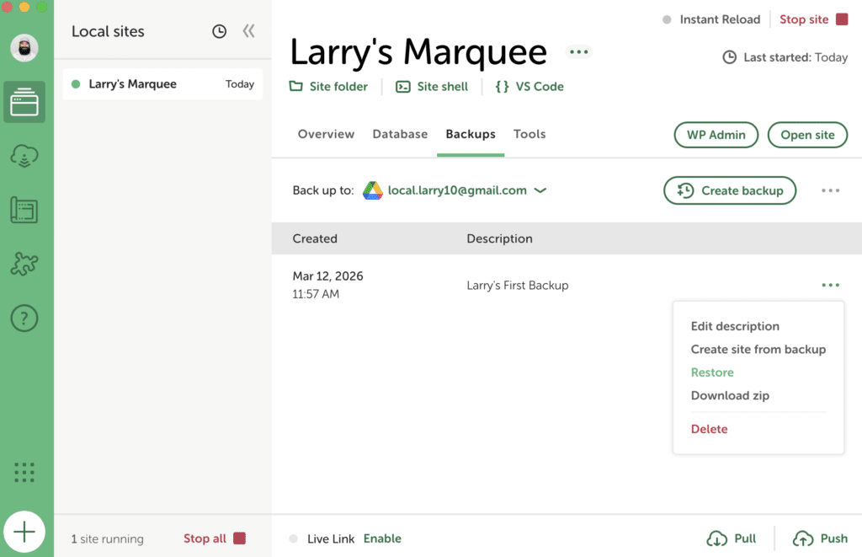Collapse the Local sites panel
The height and width of the screenshot is (557, 862).
click(248, 31)
